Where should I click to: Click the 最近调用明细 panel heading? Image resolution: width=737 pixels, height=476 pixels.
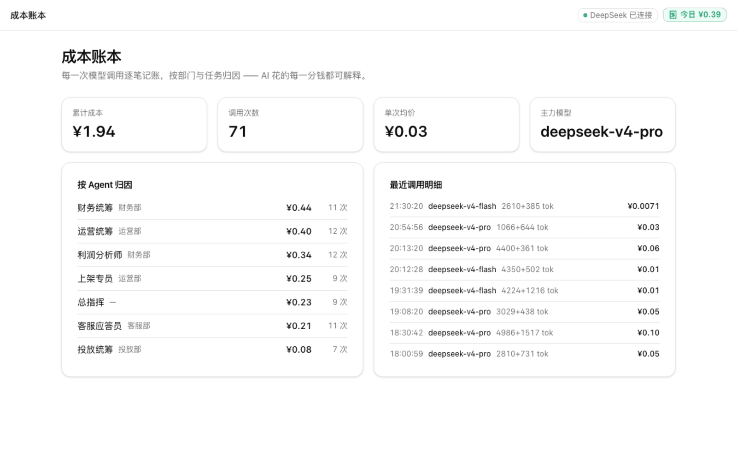415,185
